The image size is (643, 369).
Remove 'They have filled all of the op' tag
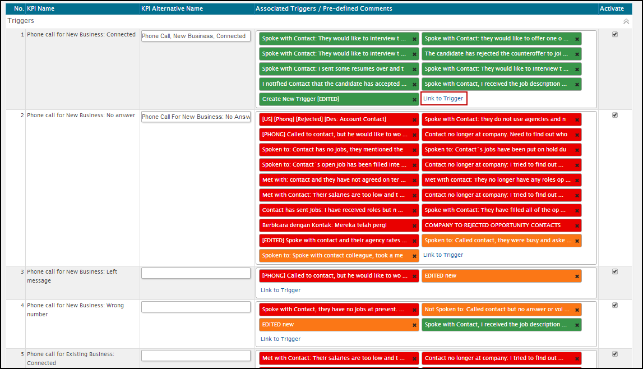pos(577,211)
